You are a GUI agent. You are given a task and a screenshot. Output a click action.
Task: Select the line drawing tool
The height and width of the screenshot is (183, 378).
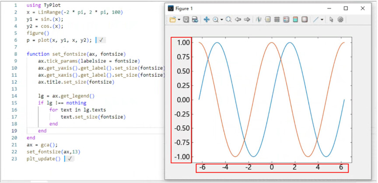click(x=316, y=20)
